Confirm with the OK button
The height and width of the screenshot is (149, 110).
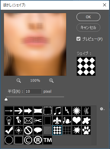click(88, 17)
